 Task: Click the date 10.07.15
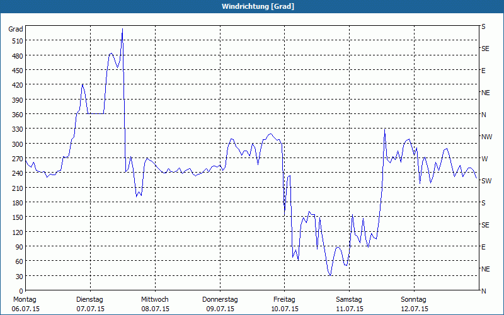click(285, 309)
